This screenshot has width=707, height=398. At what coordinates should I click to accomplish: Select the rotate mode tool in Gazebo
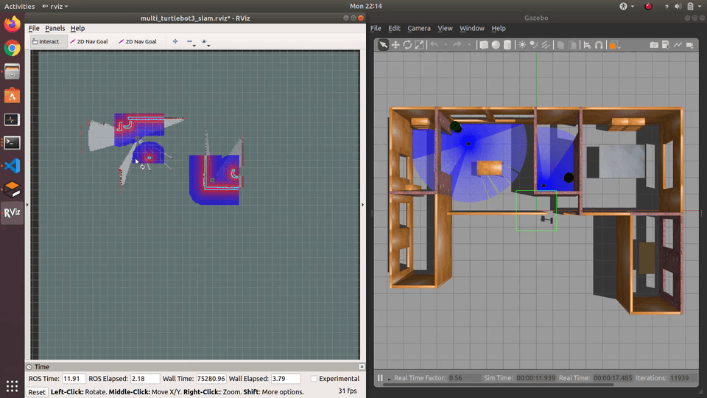[x=407, y=45]
